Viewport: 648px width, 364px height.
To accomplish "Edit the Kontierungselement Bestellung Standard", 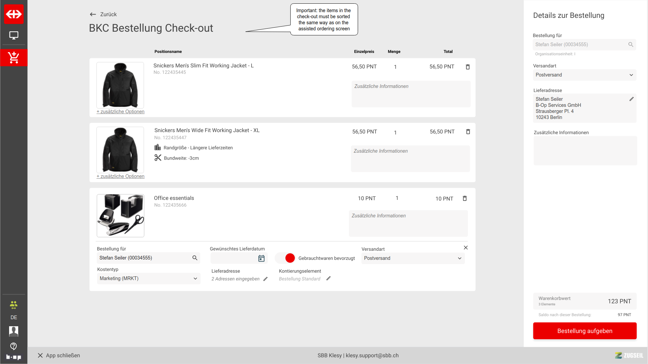I will [x=328, y=278].
